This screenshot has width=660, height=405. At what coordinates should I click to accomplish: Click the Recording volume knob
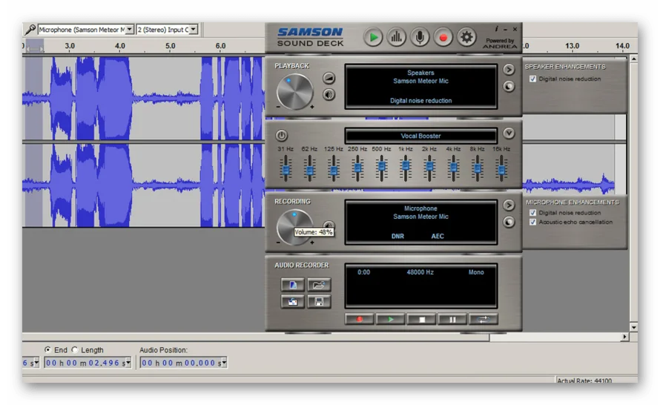pyautogui.click(x=294, y=227)
